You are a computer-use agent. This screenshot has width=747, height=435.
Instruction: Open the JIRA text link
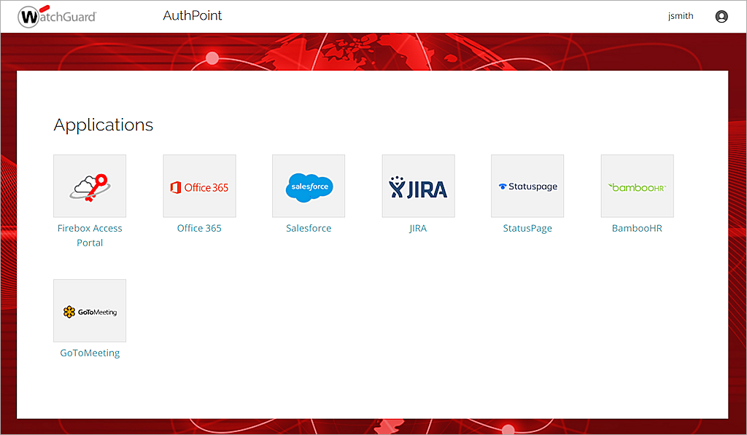(x=418, y=228)
